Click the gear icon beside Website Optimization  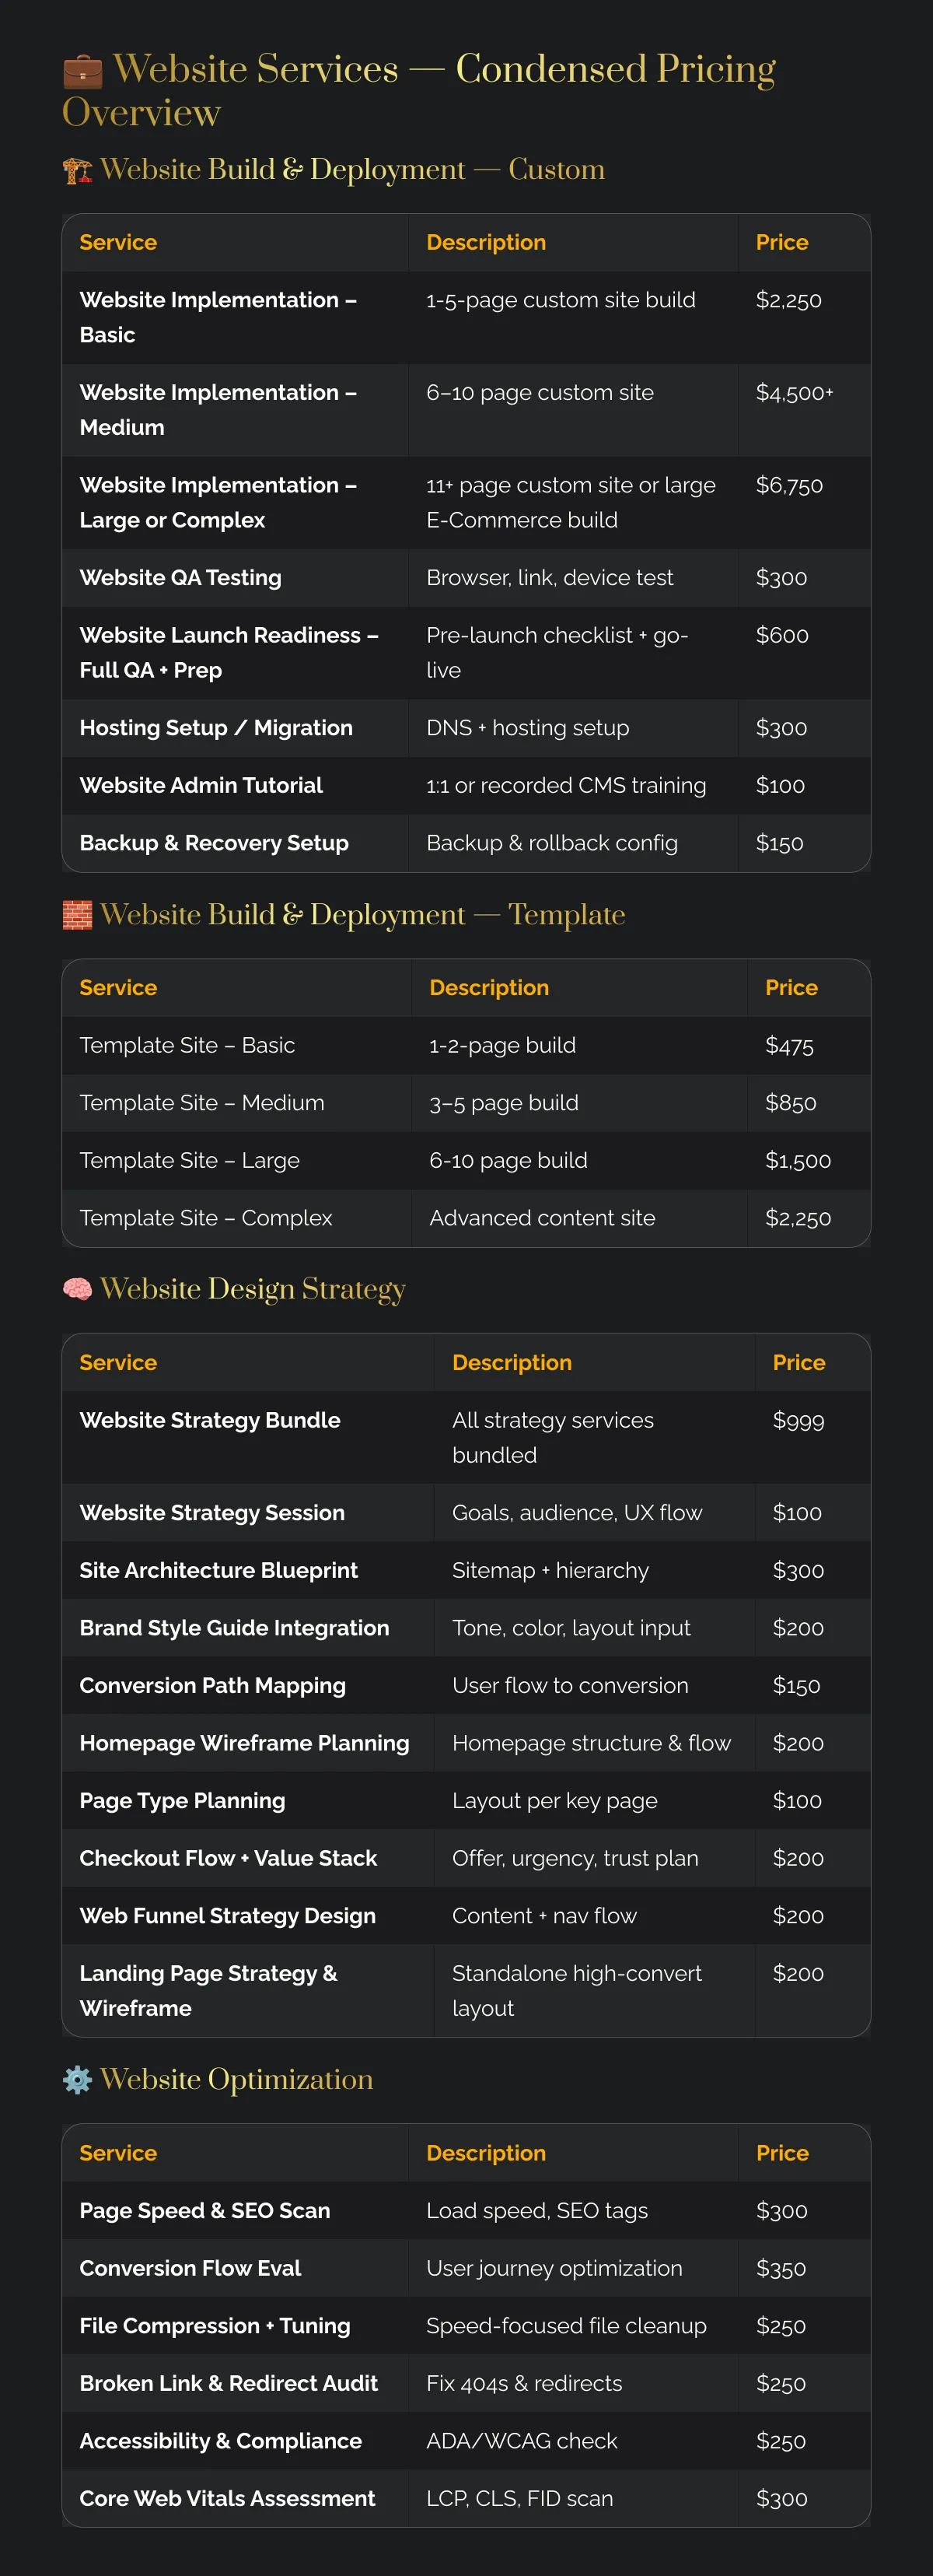[77, 2080]
